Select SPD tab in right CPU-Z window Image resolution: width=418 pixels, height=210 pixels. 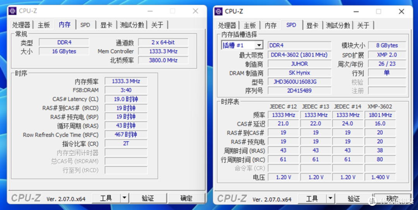[291, 25]
